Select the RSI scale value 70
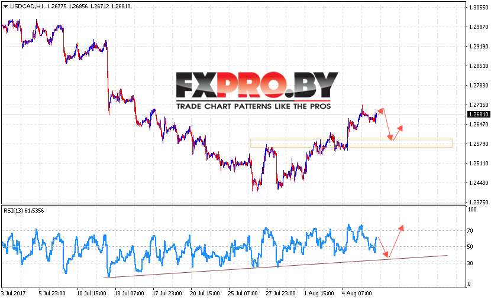Viewport: 491px width, 300px height. point(470,231)
